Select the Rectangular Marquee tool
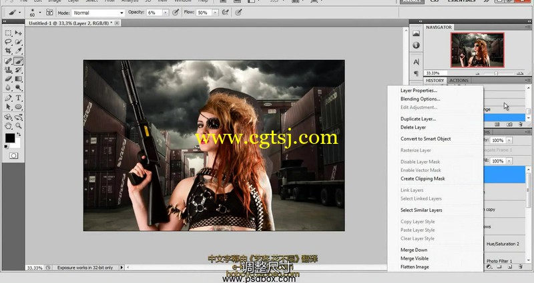Screen dimensions: 534x283 click(8, 33)
